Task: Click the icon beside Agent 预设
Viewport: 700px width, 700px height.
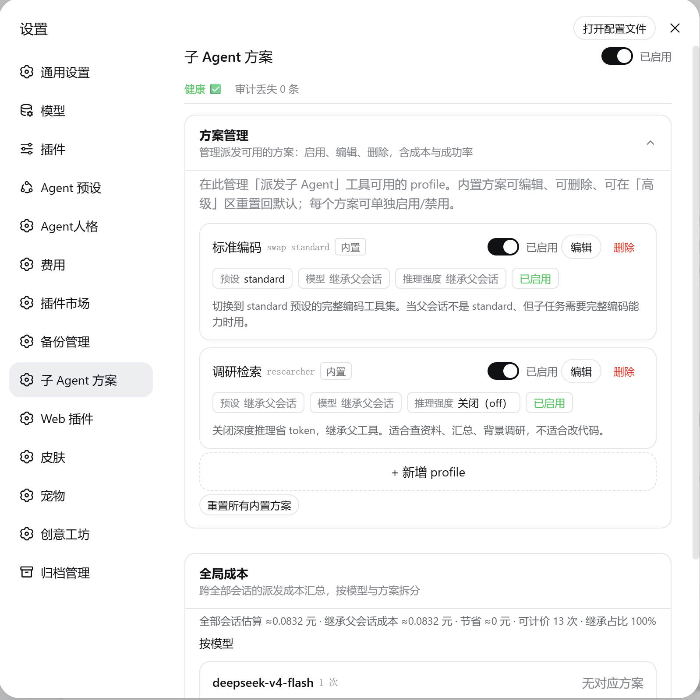Action: (27, 188)
